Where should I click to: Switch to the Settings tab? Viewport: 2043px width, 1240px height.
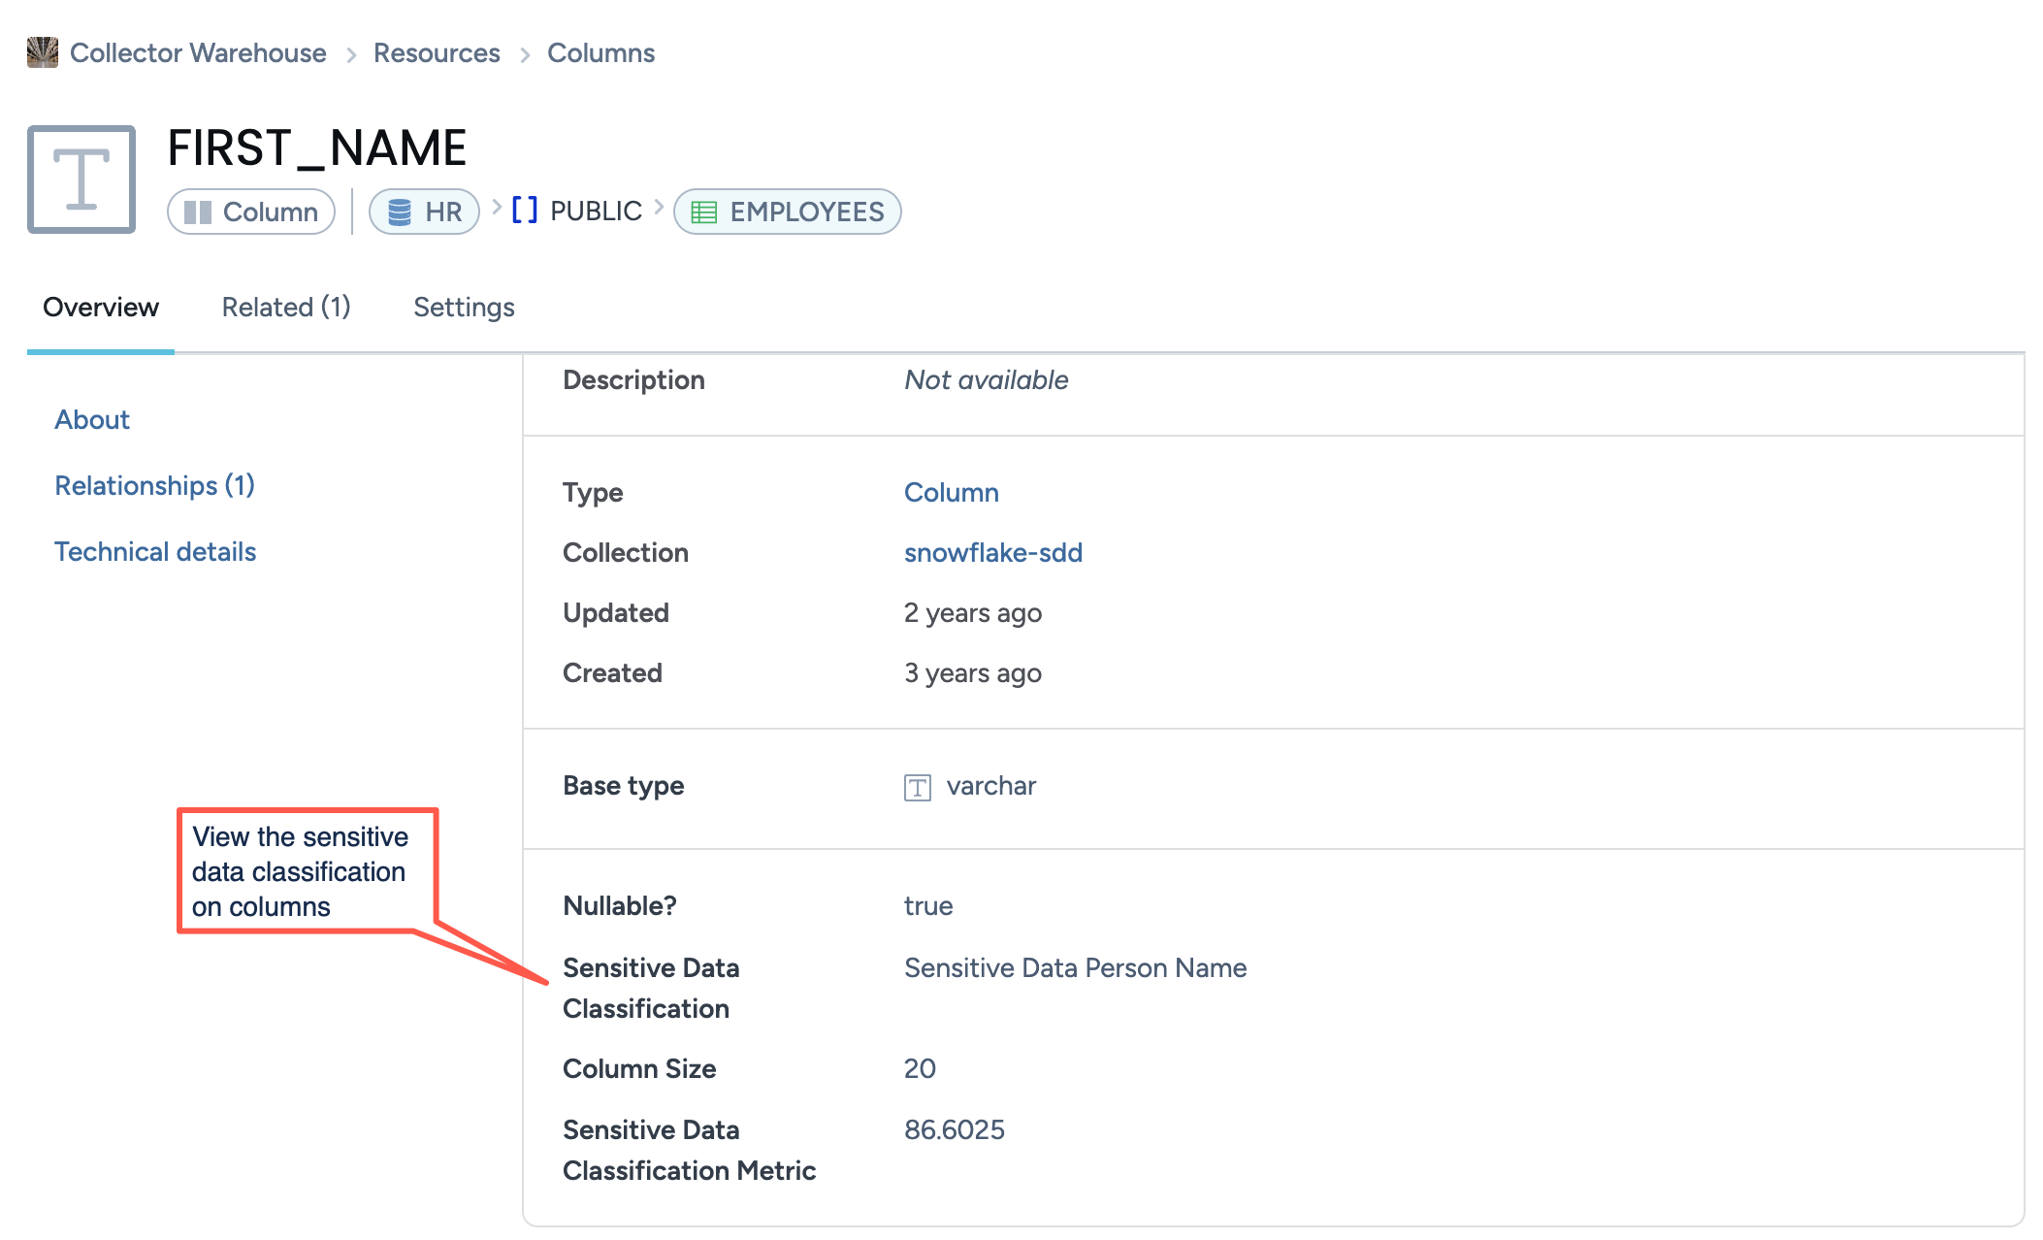tap(463, 308)
